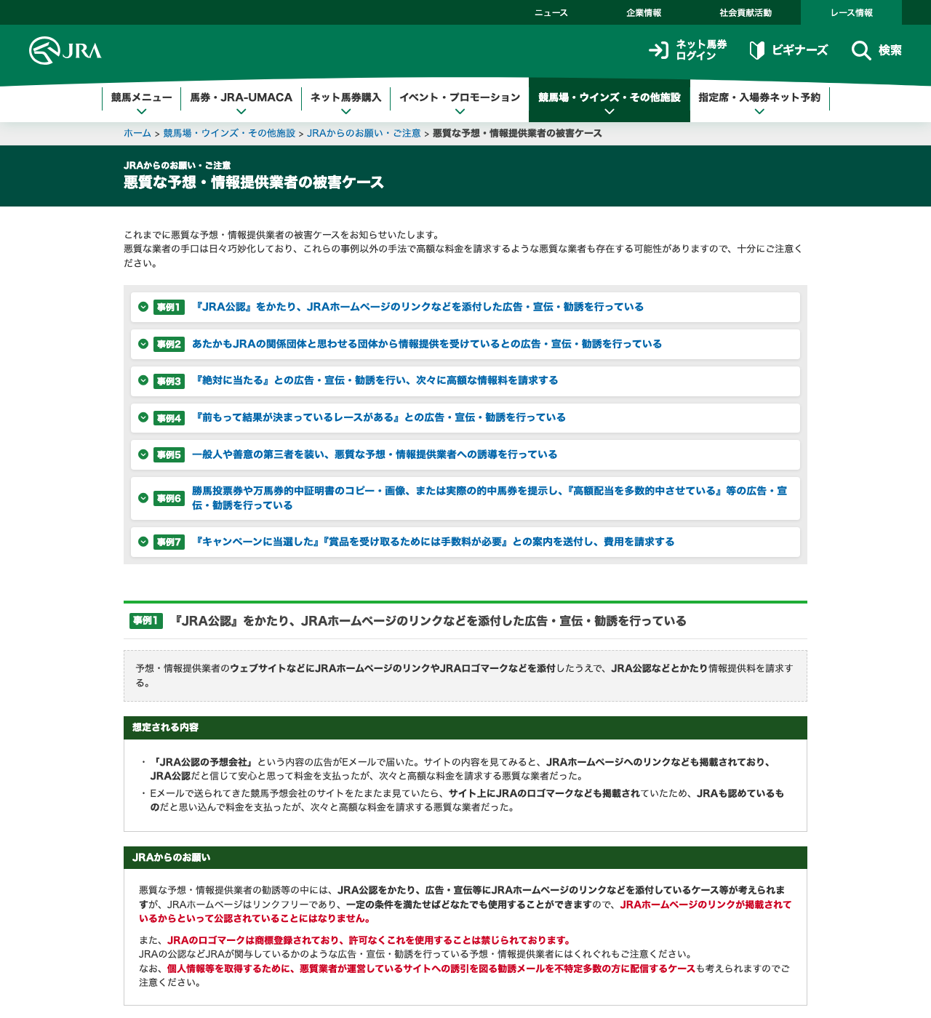Click the 検索 label

tap(890, 50)
